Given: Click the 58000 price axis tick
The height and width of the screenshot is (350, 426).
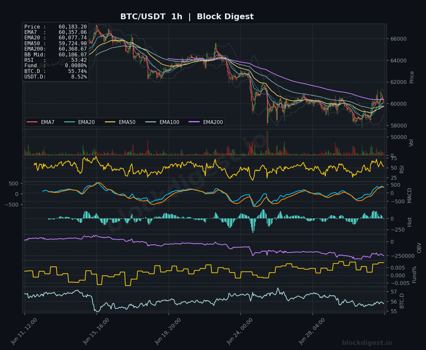Looking at the screenshot, I should [x=398, y=126].
